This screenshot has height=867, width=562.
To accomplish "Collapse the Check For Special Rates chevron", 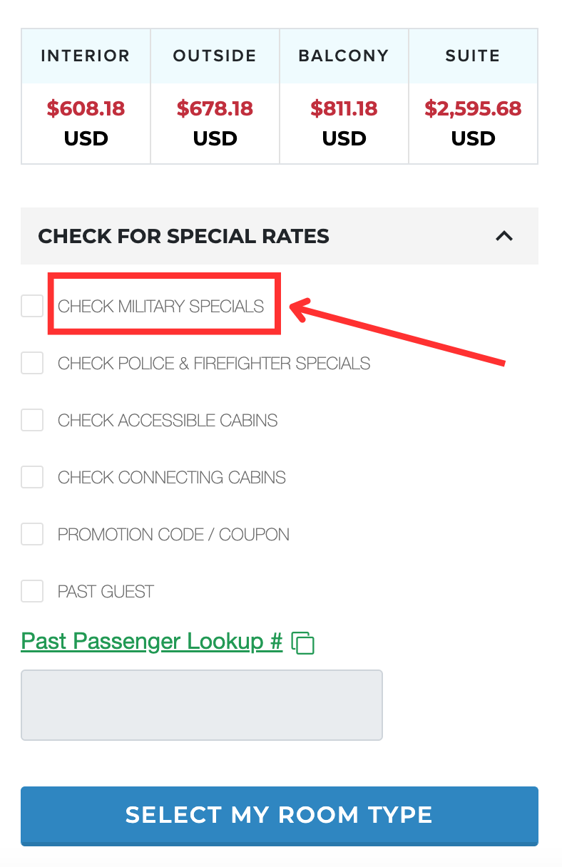I will [504, 236].
